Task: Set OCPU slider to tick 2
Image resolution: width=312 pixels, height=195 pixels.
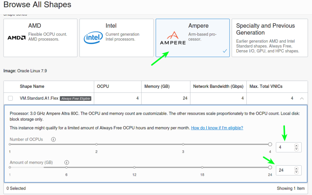Action: 97,144
